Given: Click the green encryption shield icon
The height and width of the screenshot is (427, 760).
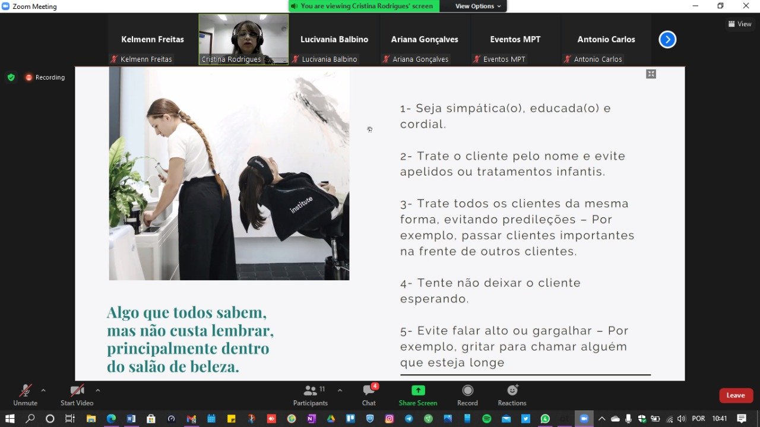Looking at the screenshot, I should (x=11, y=77).
